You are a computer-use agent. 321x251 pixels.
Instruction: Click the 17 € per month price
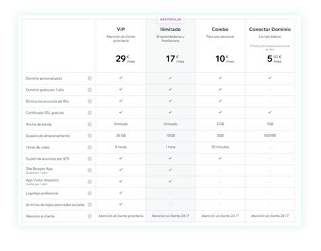pos(175,59)
